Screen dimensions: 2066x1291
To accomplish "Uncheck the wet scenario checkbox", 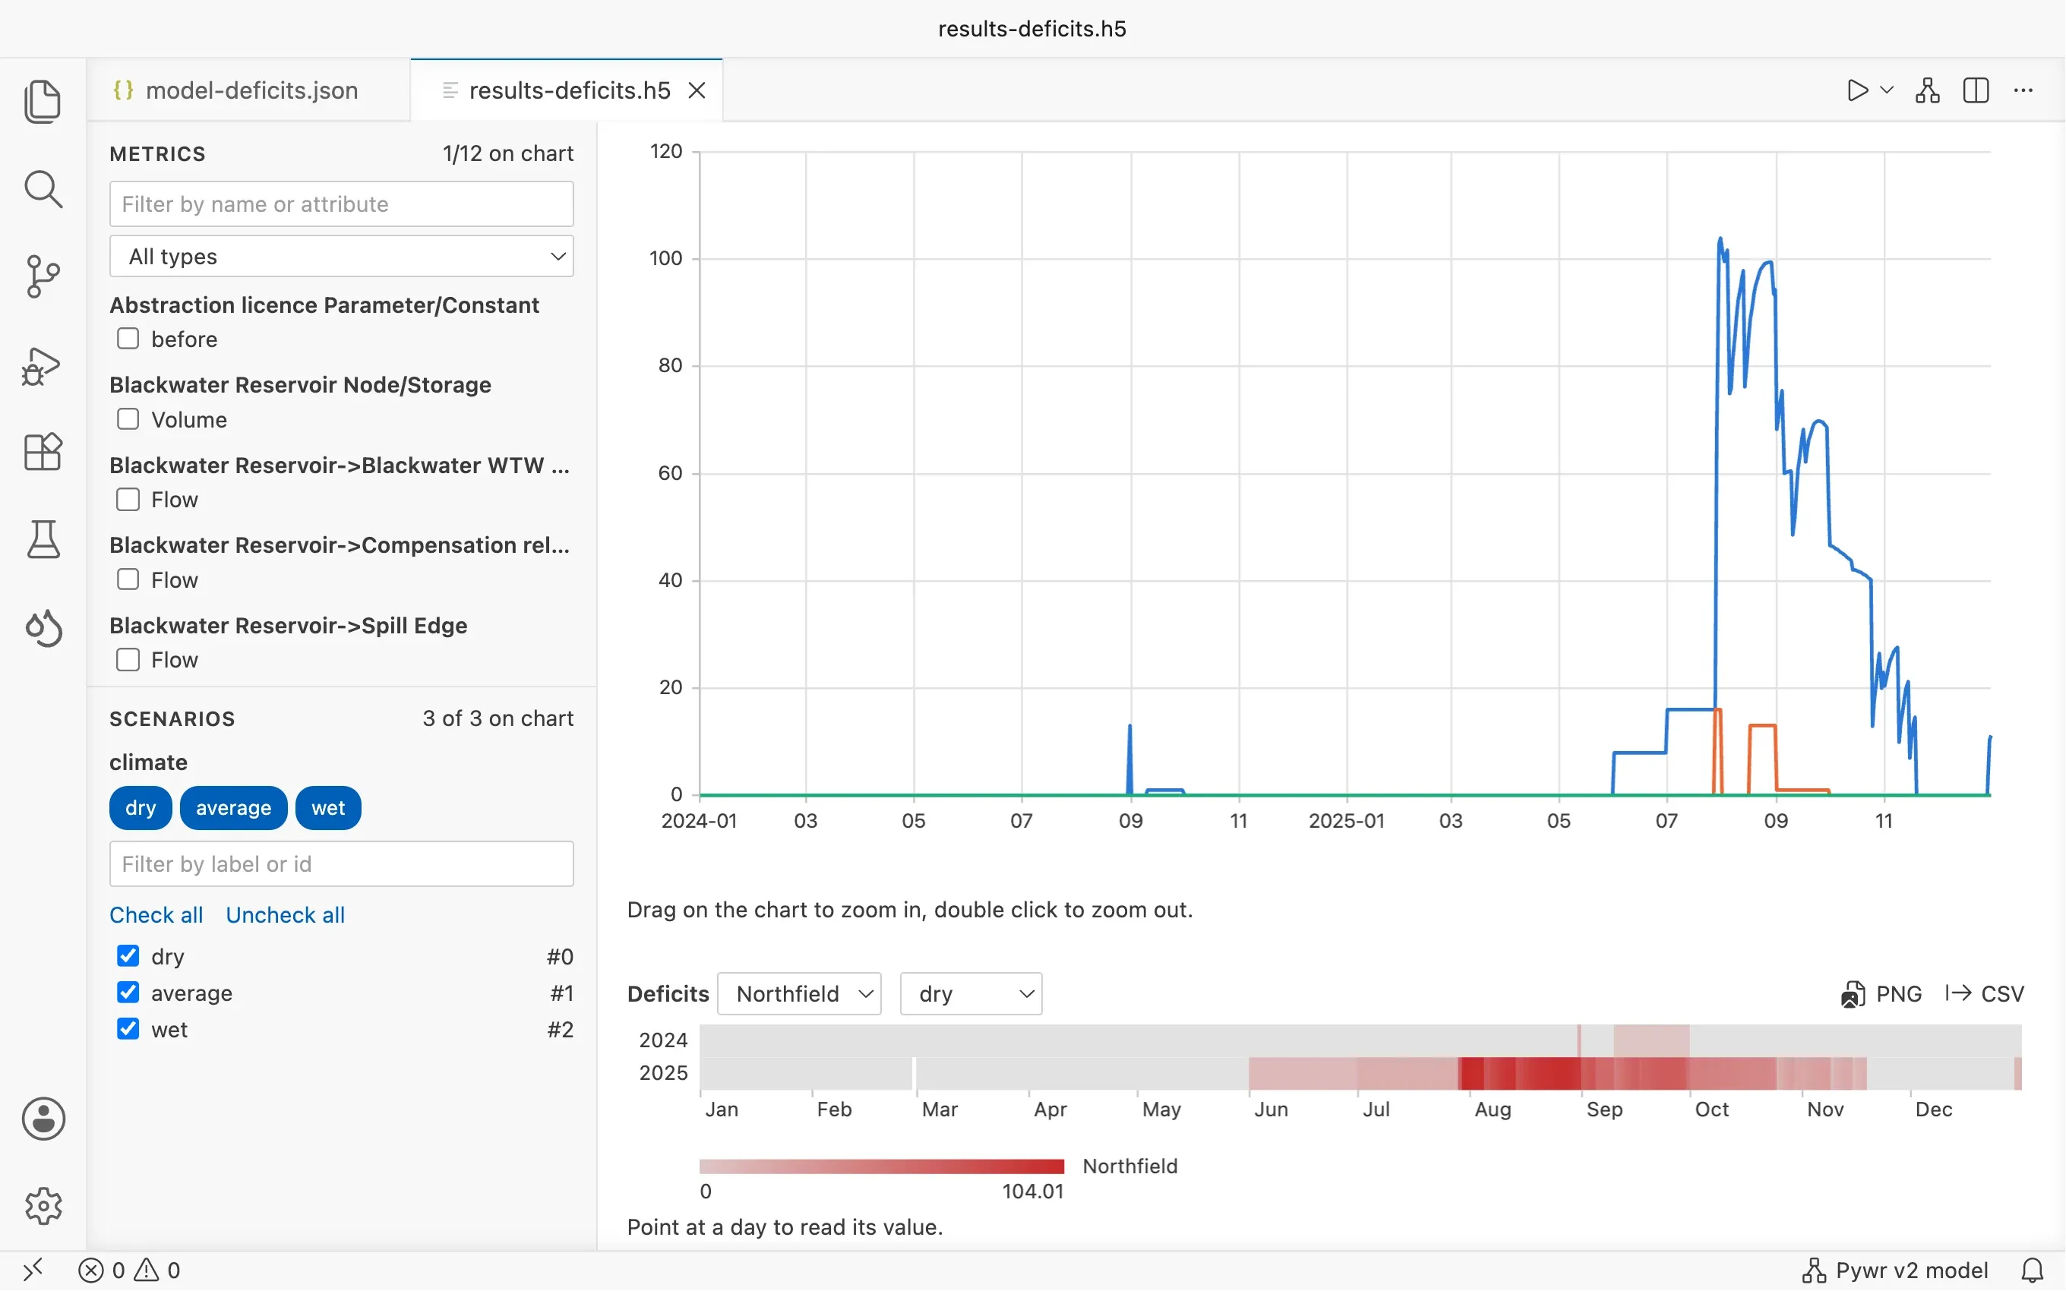I will (128, 1029).
